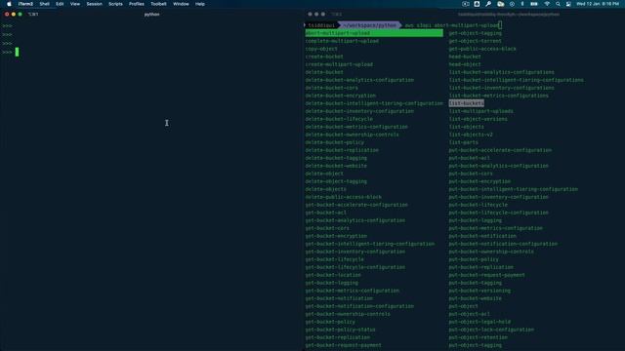Click the list-bucket-analytics-configurations entry
This screenshot has width=625, height=351.
501,72
